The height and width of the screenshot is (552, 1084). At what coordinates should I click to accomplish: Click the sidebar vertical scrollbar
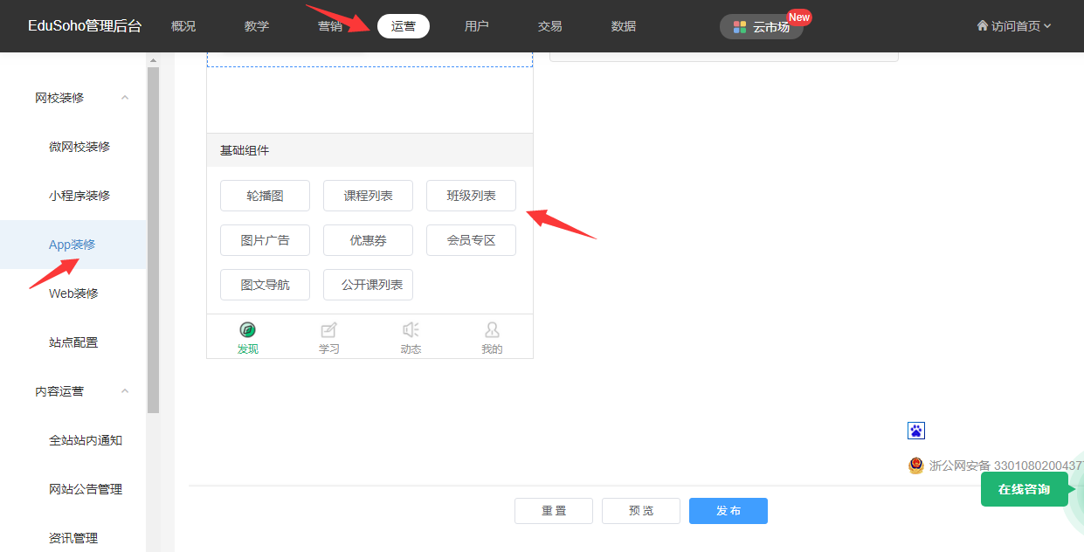point(153,236)
